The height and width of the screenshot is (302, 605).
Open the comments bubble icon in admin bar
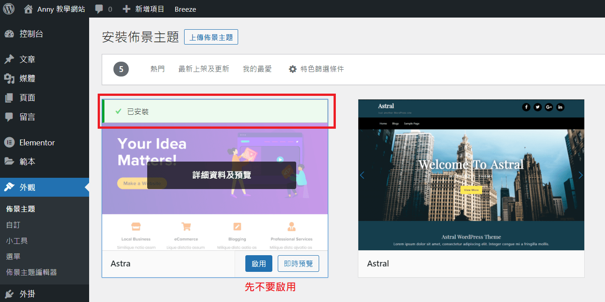[99, 9]
